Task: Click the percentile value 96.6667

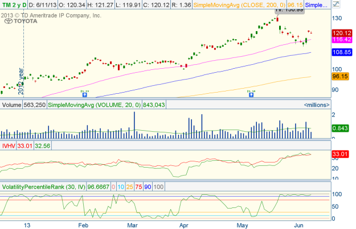Action: [x=99, y=187]
